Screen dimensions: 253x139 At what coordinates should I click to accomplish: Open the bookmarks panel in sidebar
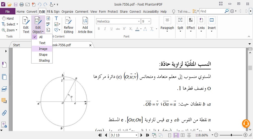[4, 65]
